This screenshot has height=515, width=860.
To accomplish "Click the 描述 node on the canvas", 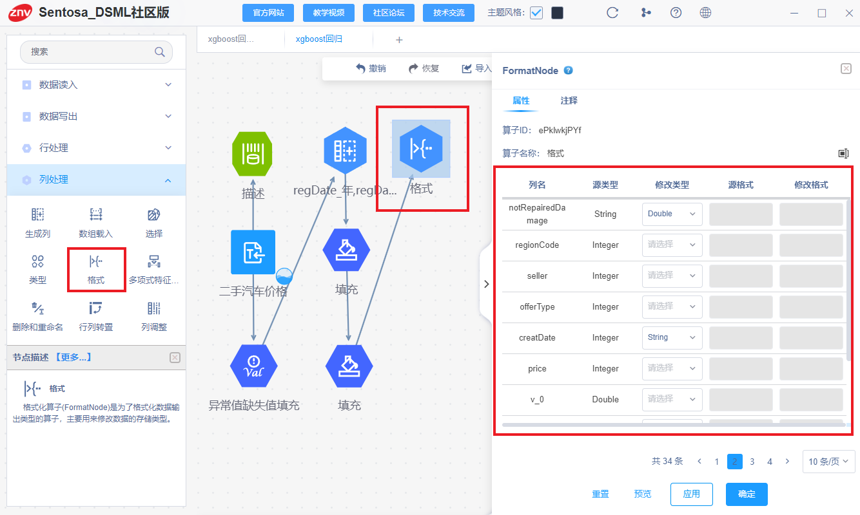I will click(x=253, y=154).
